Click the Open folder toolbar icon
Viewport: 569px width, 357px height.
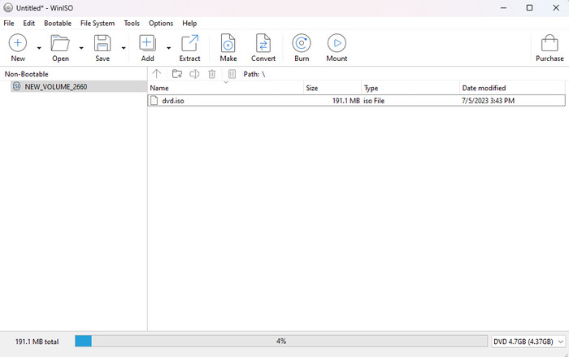click(x=60, y=43)
